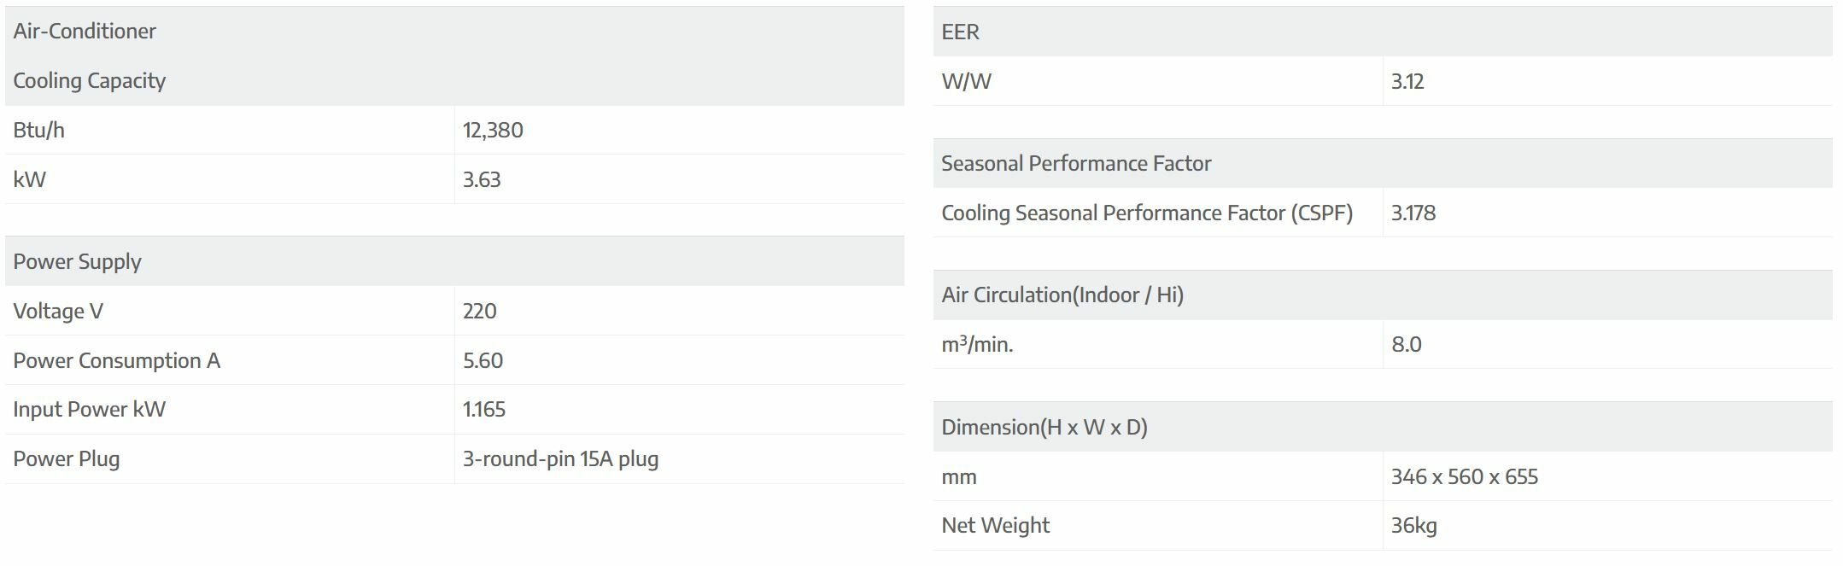Select the W/W value 3.12
Image resolution: width=1843 pixels, height=566 pixels.
point(1407,82)
